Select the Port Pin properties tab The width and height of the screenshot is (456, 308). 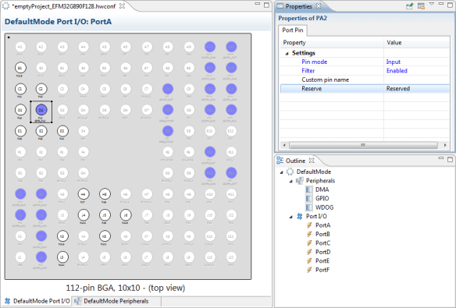click(x=293, y=30)
